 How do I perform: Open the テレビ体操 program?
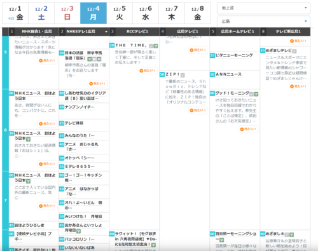(x=74, y=123)
